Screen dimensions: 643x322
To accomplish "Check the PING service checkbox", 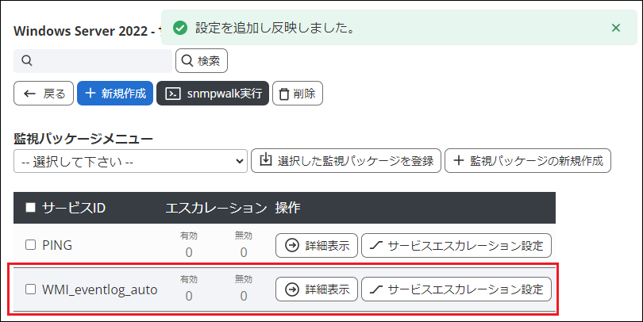I will pos(31,245).
